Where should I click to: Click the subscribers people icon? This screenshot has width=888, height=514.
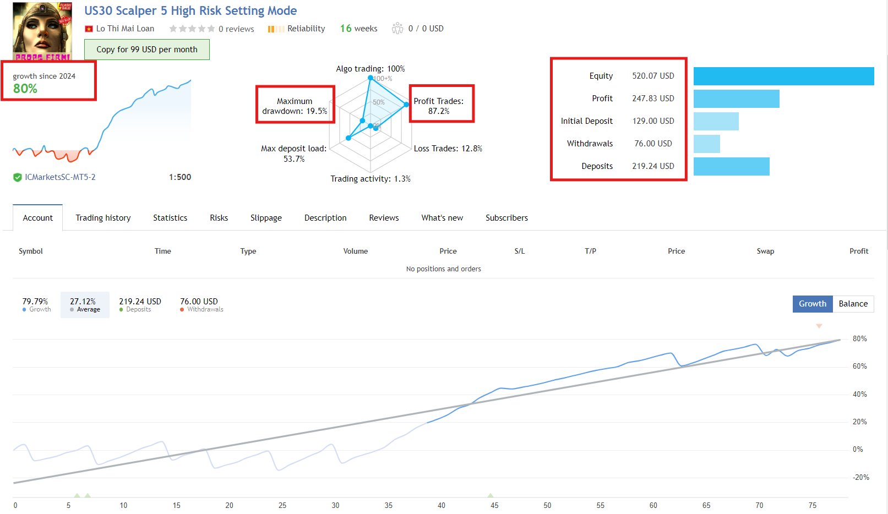tap(397, 28)
